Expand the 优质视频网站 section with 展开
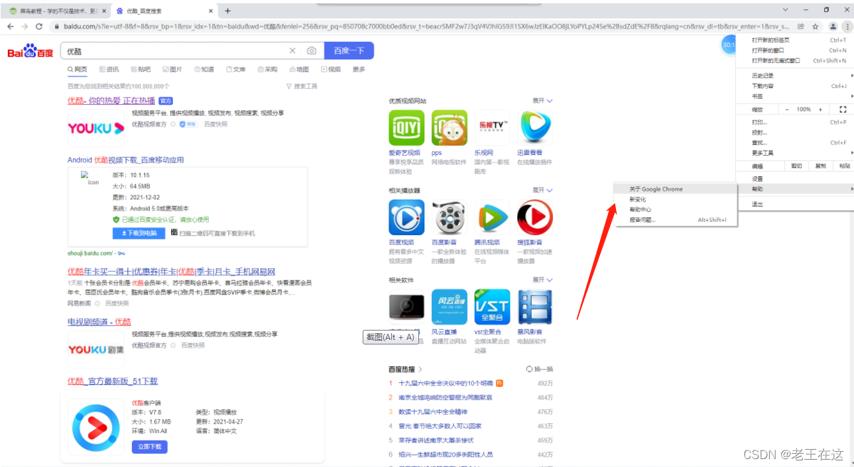 tap(542, 101)
